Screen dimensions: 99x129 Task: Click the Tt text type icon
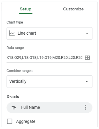(x=14, y=108)
